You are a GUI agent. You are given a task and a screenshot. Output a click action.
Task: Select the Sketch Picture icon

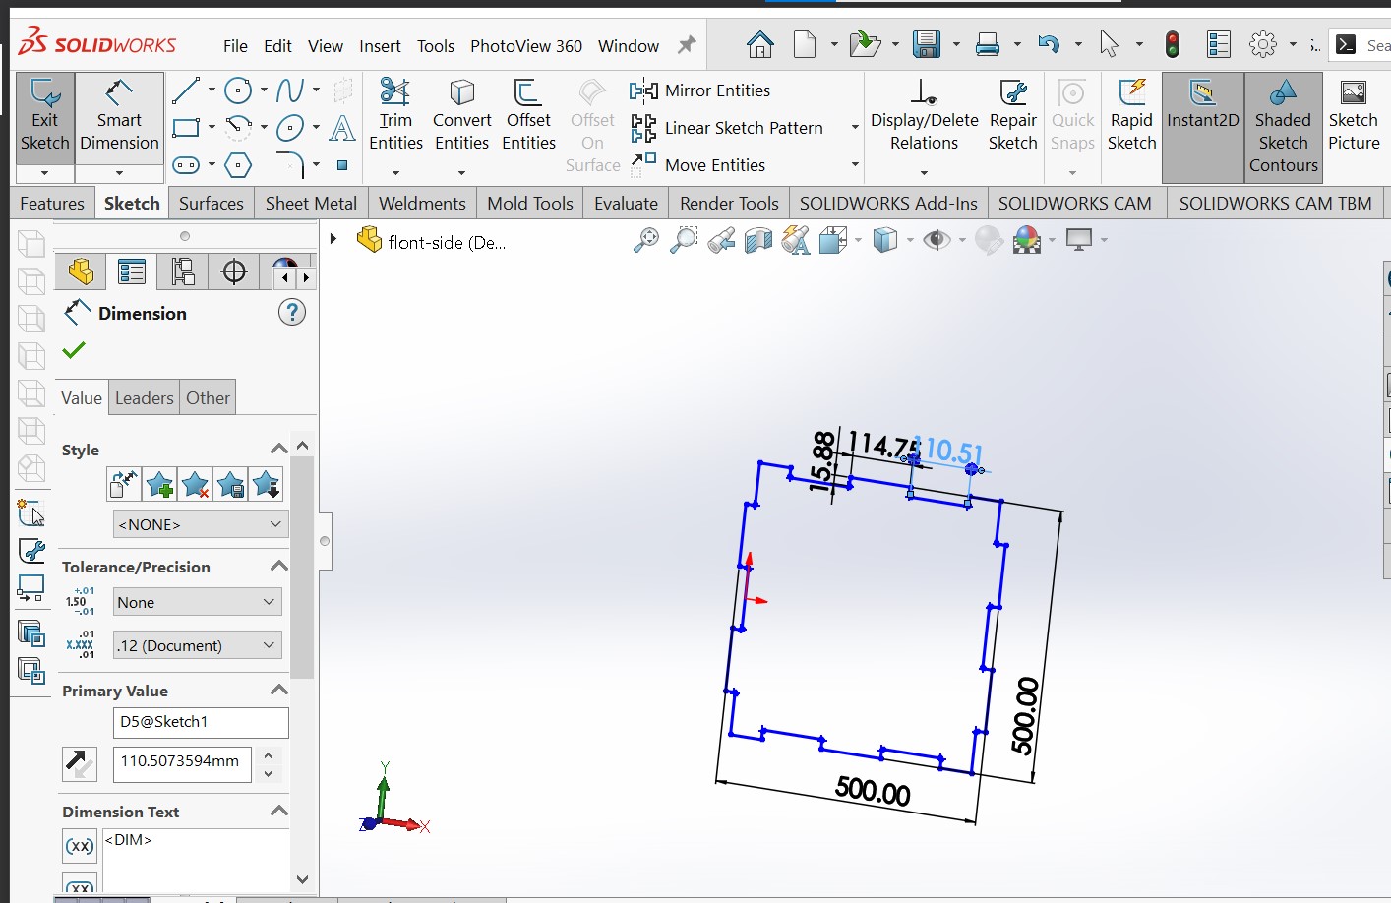[1354, 116]
